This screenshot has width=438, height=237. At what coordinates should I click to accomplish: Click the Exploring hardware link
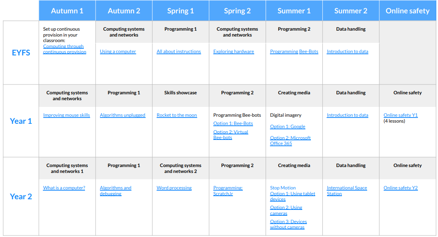pos(233,51)
